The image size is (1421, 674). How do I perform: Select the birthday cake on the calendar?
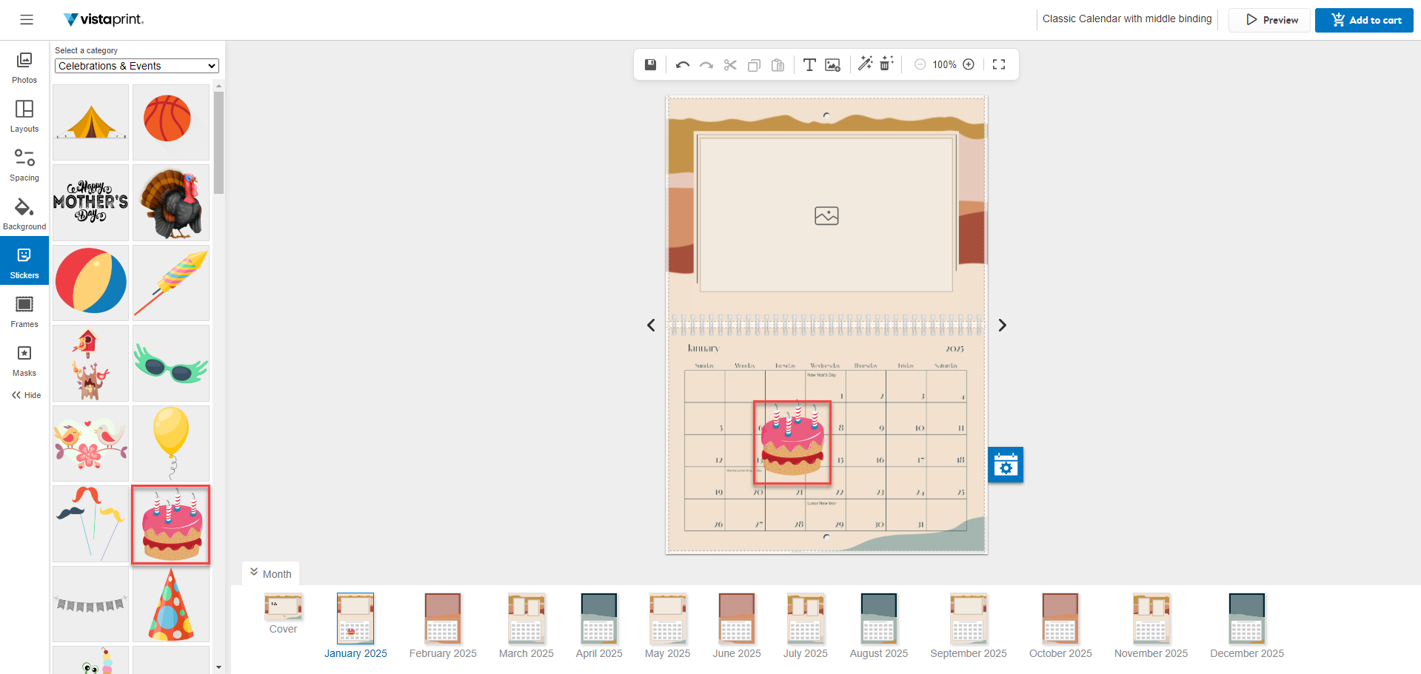pyautogui.click(x=792, y=442)
